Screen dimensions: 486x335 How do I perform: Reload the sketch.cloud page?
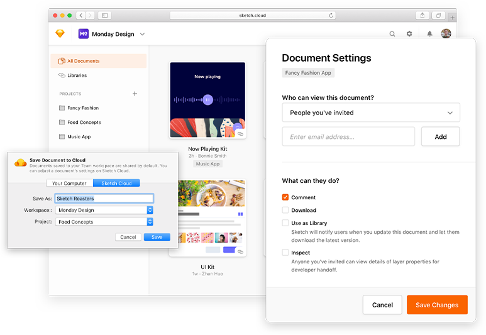(331, 15)
